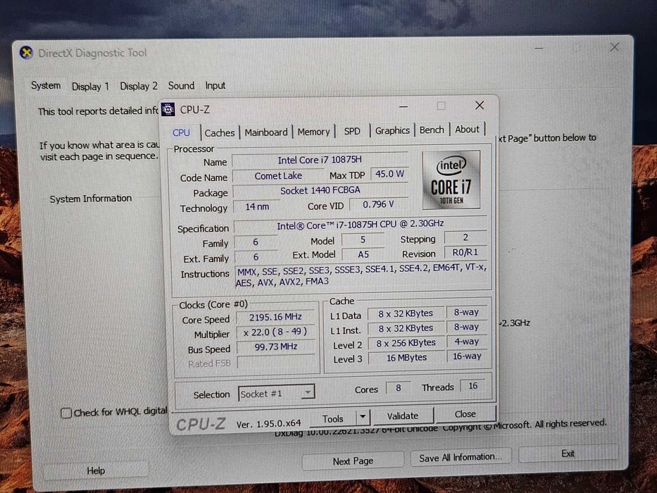Click the Package value Socket 1440 FCBGA

click(x=320, y=190)
